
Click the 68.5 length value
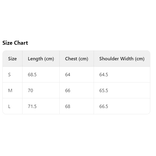(32, 75)
